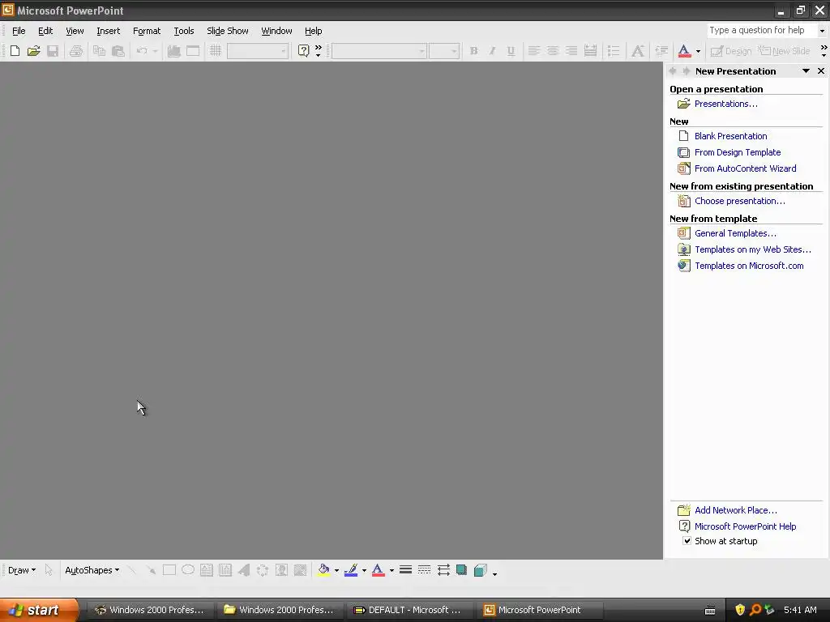This screenshot has height=622, width=830.
Task: Open Microsoft PowerPoint Help toolbar icon
Action: (x=303, y=51)
